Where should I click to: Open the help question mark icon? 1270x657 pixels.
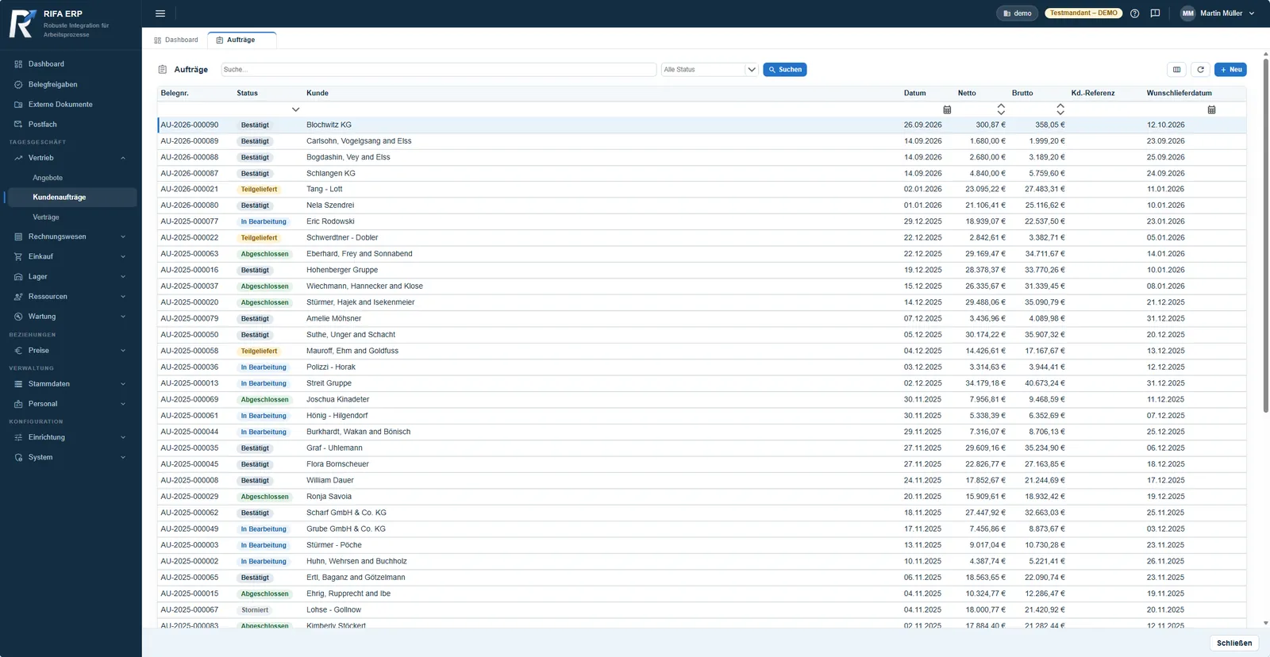[x=1134, y=13]
